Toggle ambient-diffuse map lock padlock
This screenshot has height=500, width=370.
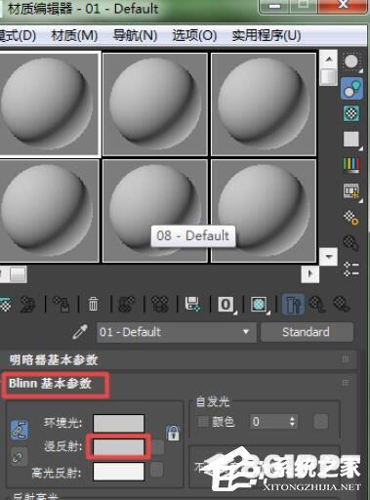pos(173,433)
